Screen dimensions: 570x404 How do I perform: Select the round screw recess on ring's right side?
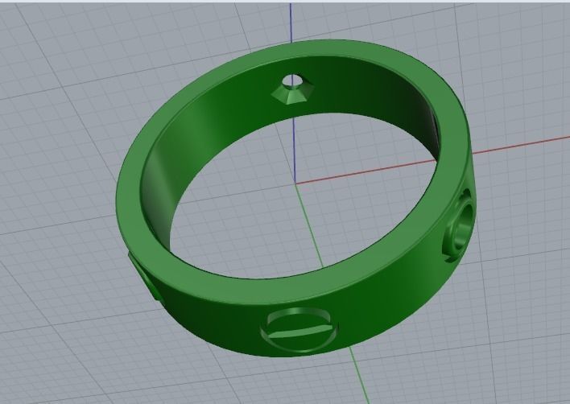tap(459, 225)
